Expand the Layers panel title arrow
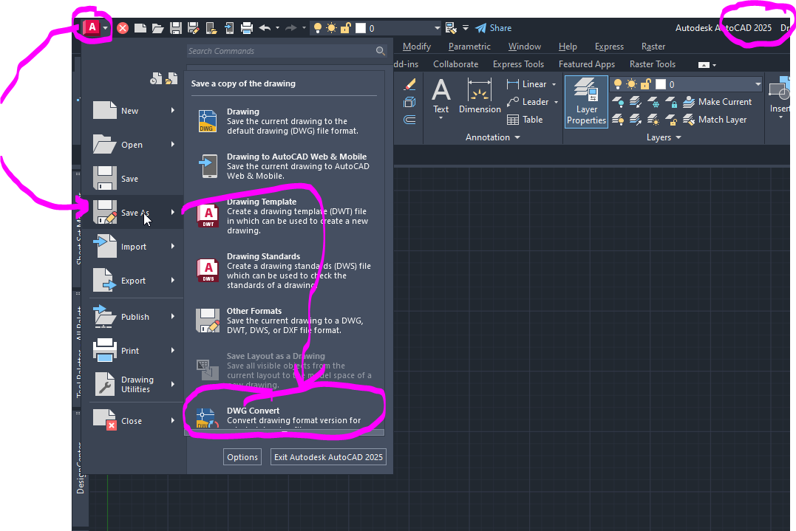 [x=678, y=137]
